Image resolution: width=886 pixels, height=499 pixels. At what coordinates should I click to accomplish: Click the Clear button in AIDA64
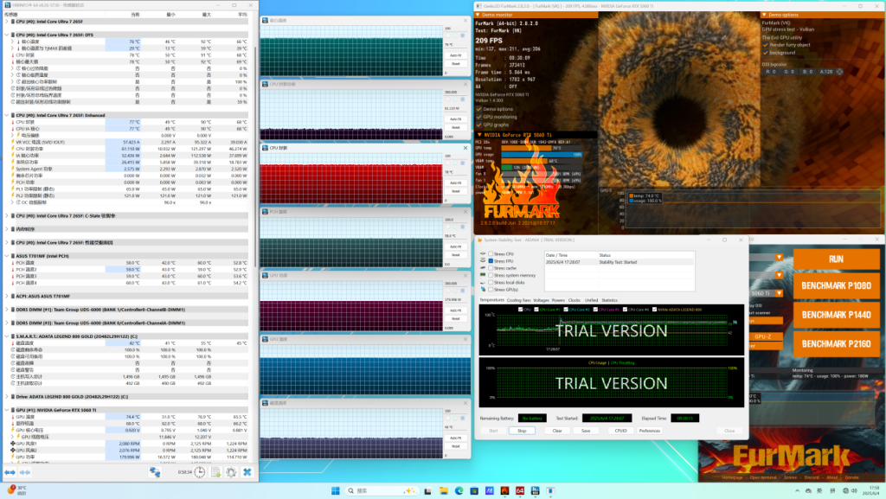tap(557, 431)
